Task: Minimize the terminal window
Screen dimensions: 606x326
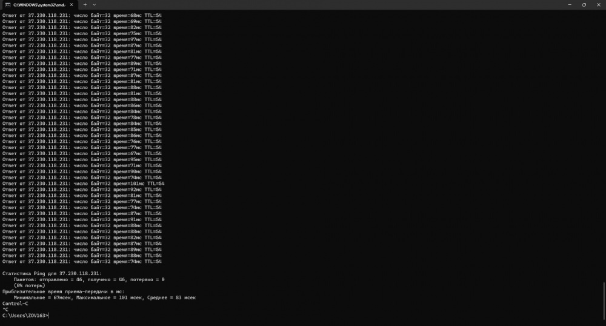Action: pos(570,5)
